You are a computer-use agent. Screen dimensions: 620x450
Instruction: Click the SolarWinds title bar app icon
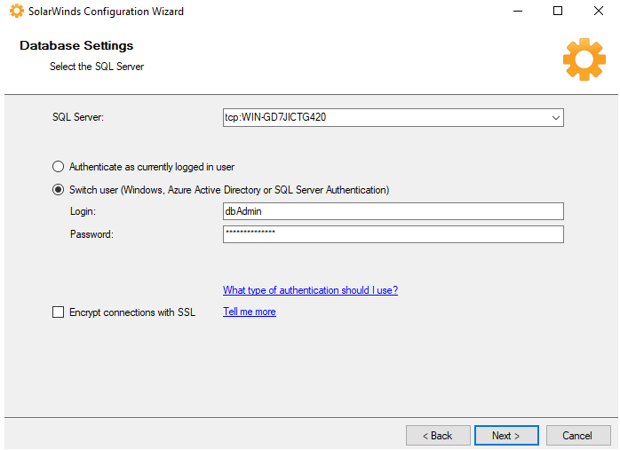tap(17, 11)
